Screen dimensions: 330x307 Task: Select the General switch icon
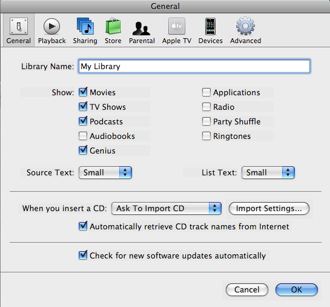click(19, 31)
